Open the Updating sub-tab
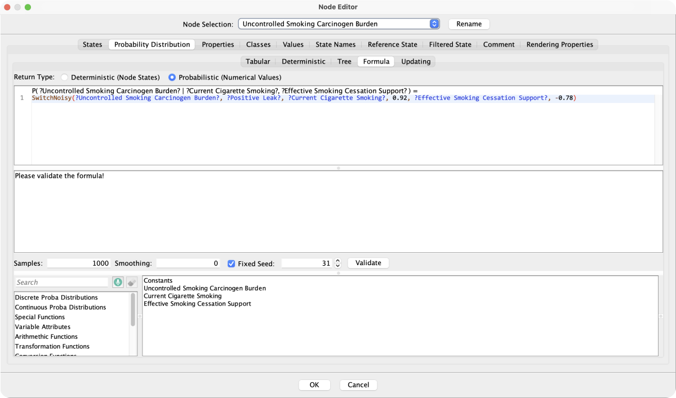The image size is (676, 398). [x=416, y=61]
